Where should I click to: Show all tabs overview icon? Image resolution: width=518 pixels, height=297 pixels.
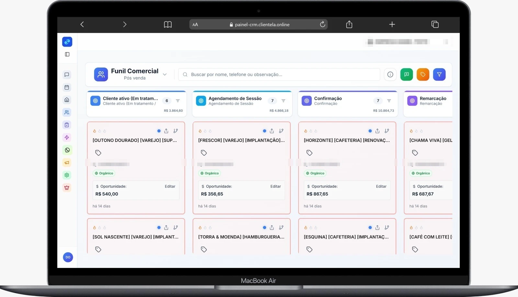[x=435, y=24]
